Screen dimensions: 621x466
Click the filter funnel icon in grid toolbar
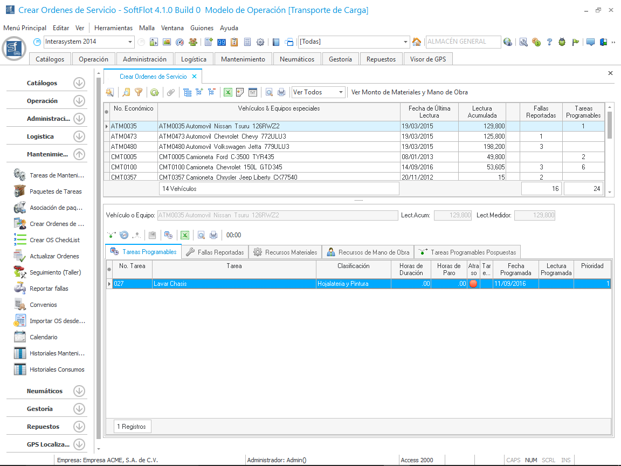point(139,92)
